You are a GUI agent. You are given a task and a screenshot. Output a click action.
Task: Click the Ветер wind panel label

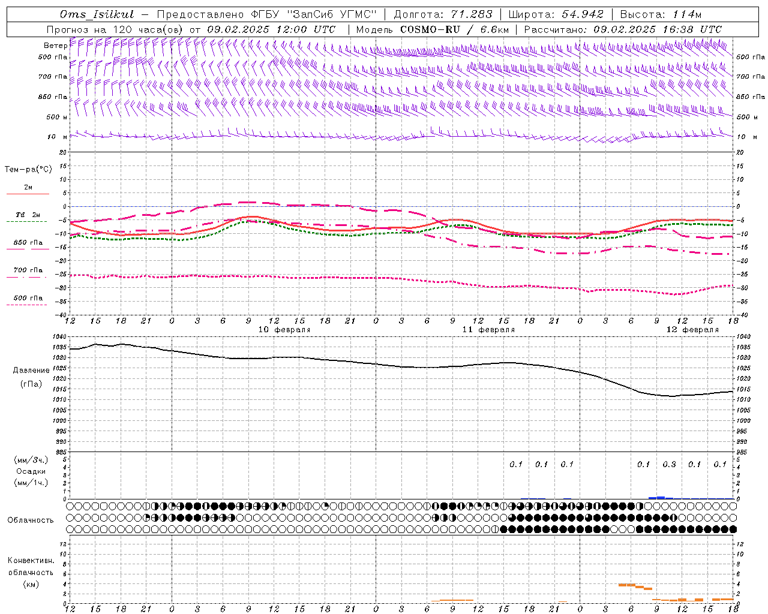tap(55, 46)
